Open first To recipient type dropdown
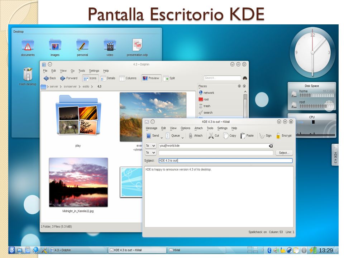Viewport: 344px width, 258px height. 150,146
